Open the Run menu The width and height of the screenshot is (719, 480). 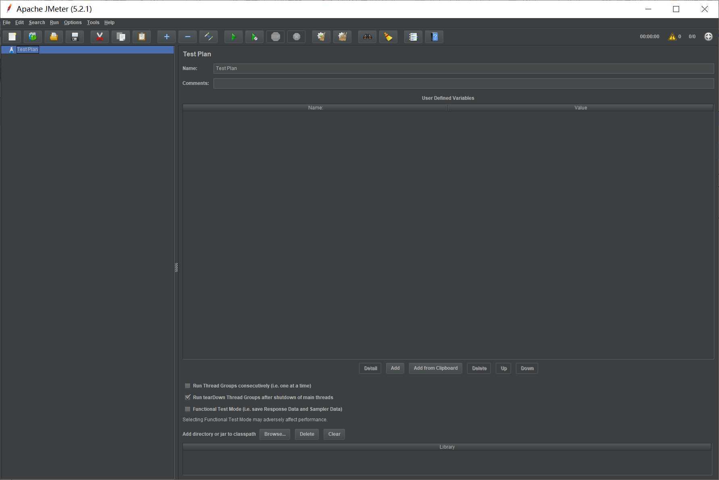coord(54,23)
